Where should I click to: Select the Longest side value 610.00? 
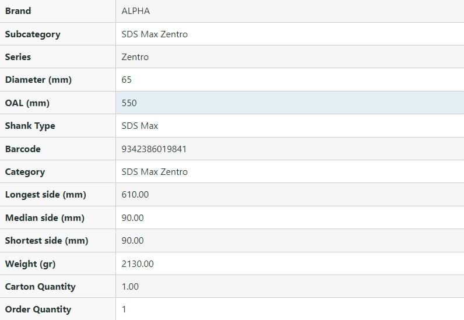point(135,195)
